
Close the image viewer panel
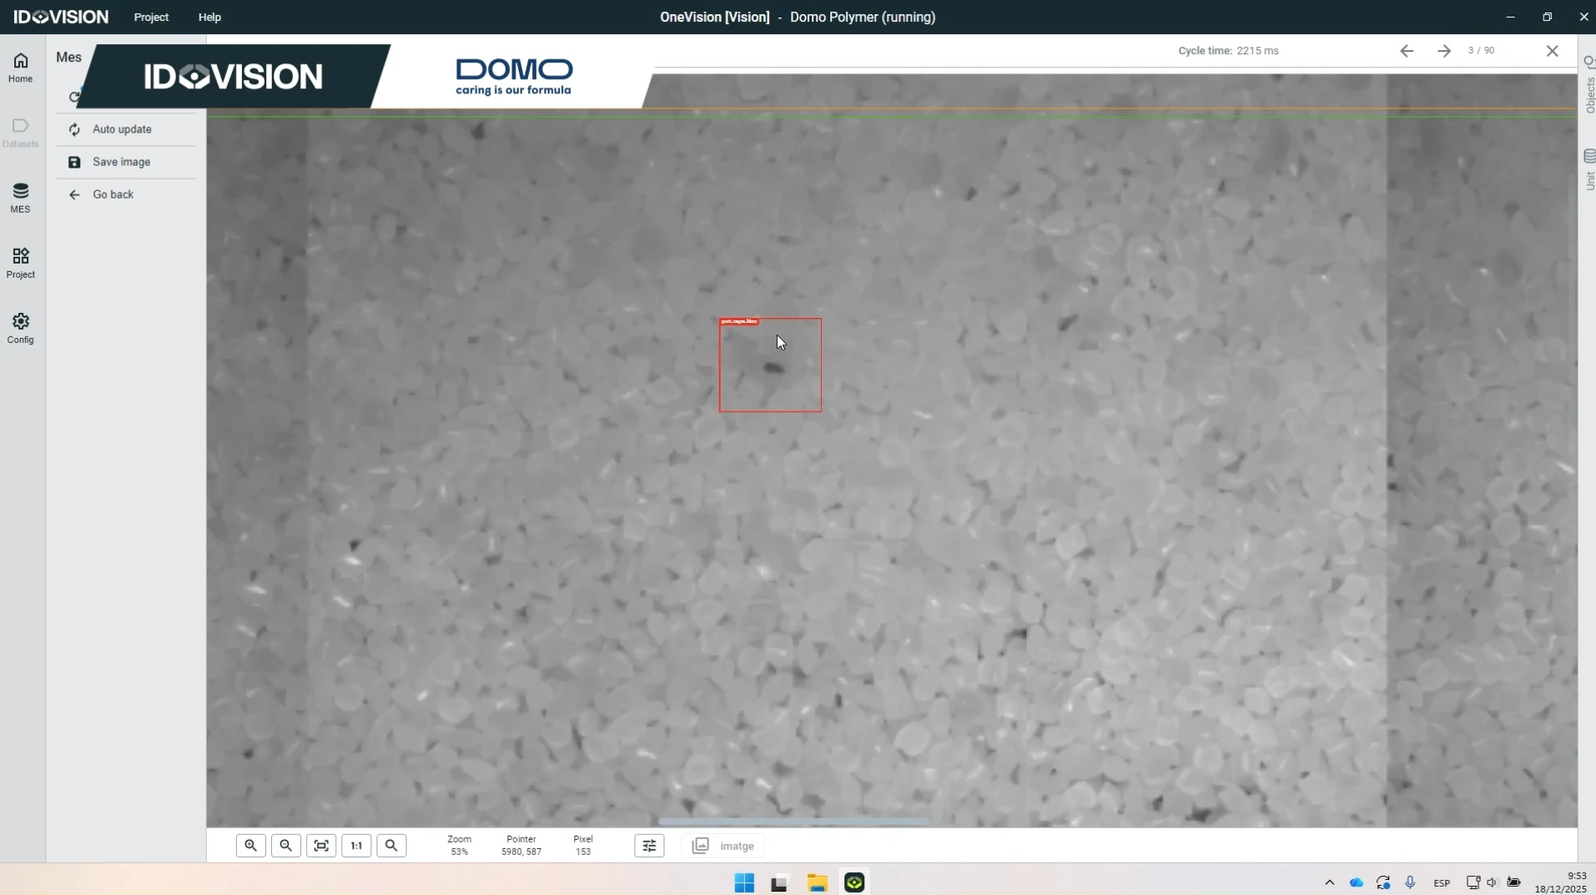click(1552, 51)
